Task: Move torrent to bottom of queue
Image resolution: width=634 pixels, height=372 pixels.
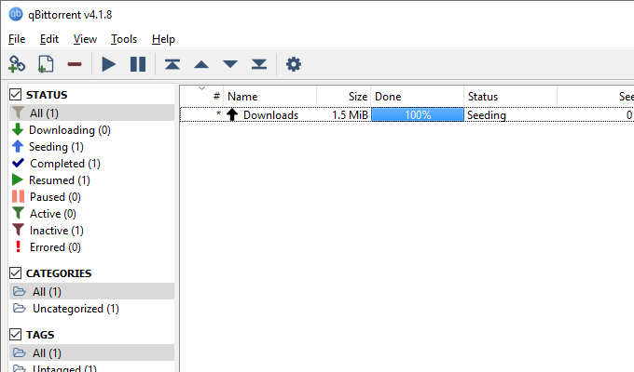Action: pos(259,64)
